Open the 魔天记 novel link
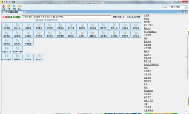This screenshot has width=189, height=114. pyautogui.click(x=146, y=52)
